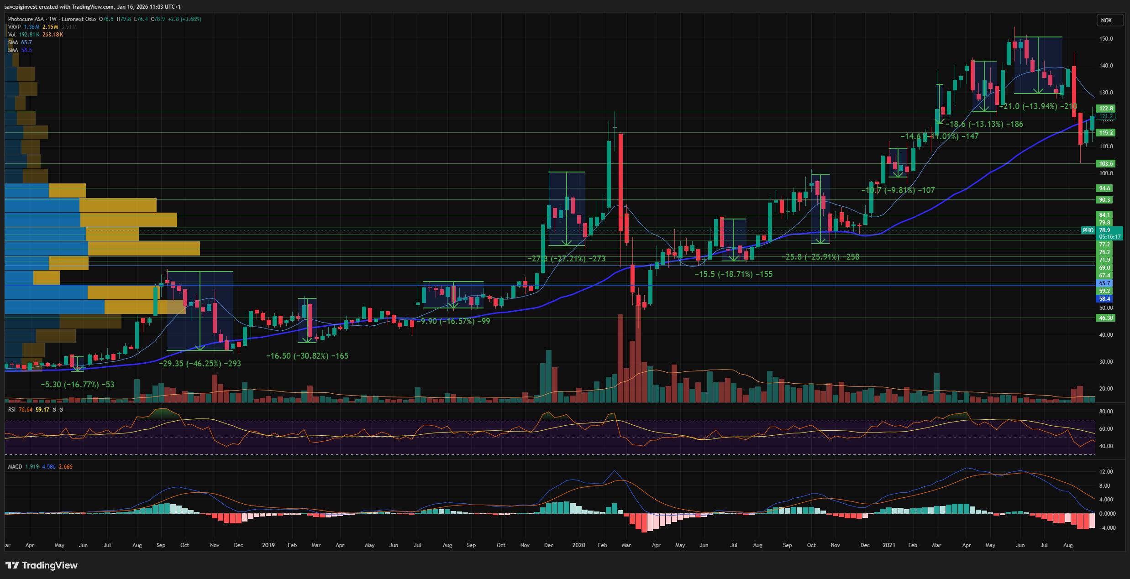Click the 46.30 horizontal line price label
This screenshot has width=1130, height=579.
pyautogui.click(x=1105, y=318)
